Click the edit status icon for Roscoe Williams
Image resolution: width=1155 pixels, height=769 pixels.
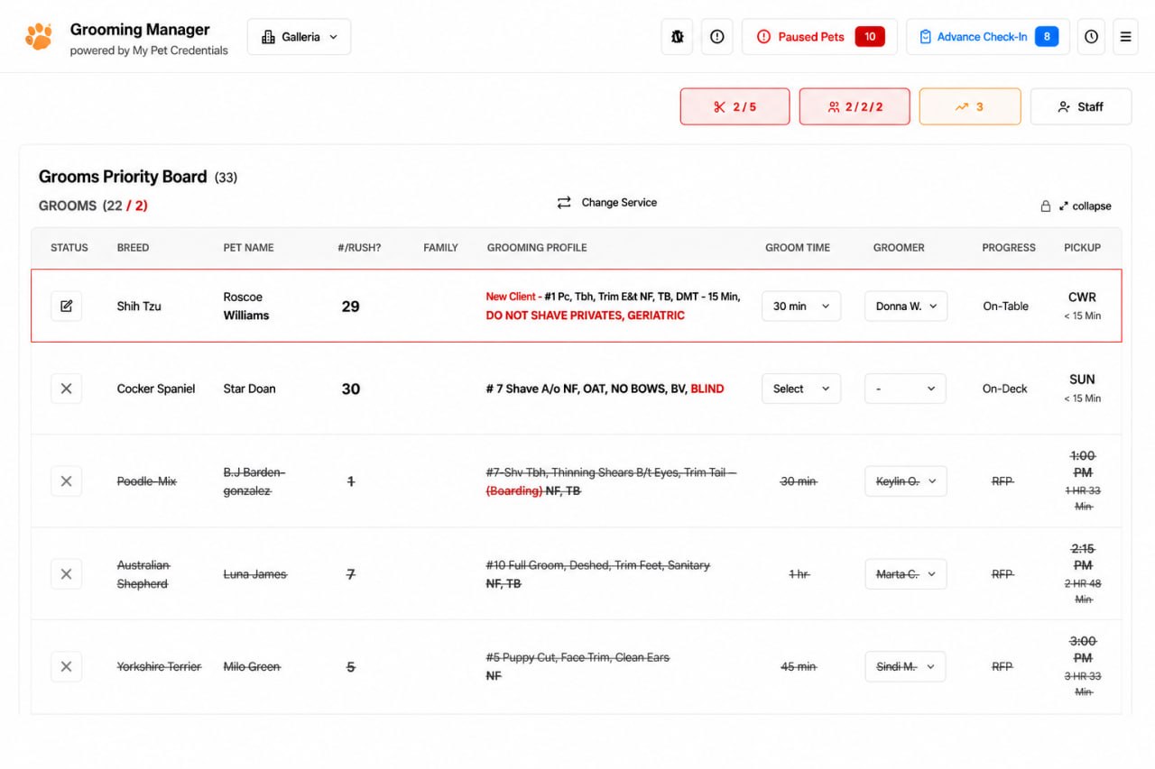click(x=66, y=307)
